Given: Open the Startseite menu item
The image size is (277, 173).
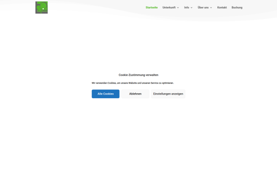Looking at the screenshot, I should coord(151,7).
